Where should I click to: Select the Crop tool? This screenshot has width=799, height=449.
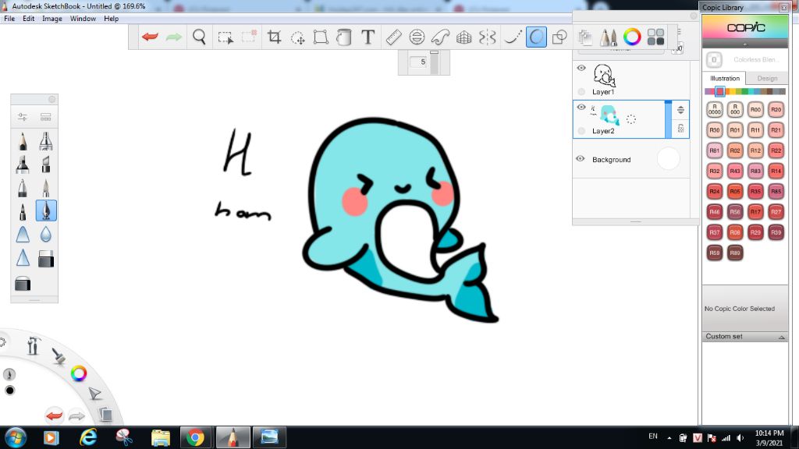274,37
